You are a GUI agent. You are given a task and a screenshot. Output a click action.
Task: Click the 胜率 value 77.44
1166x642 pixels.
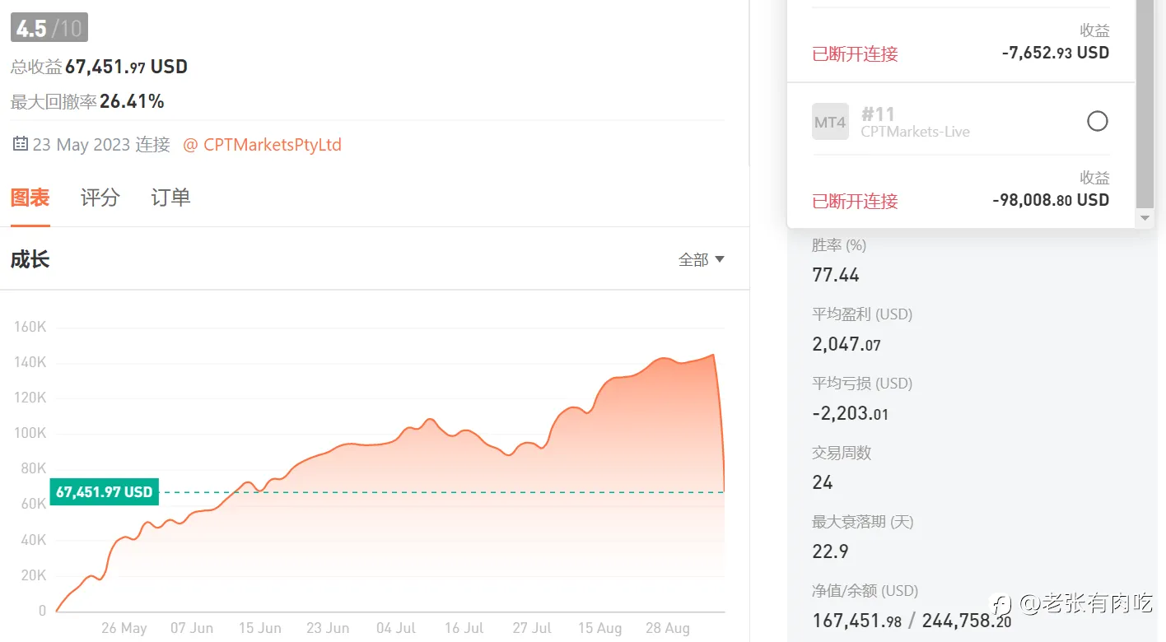pyautogui.click(x=836, y=275)
